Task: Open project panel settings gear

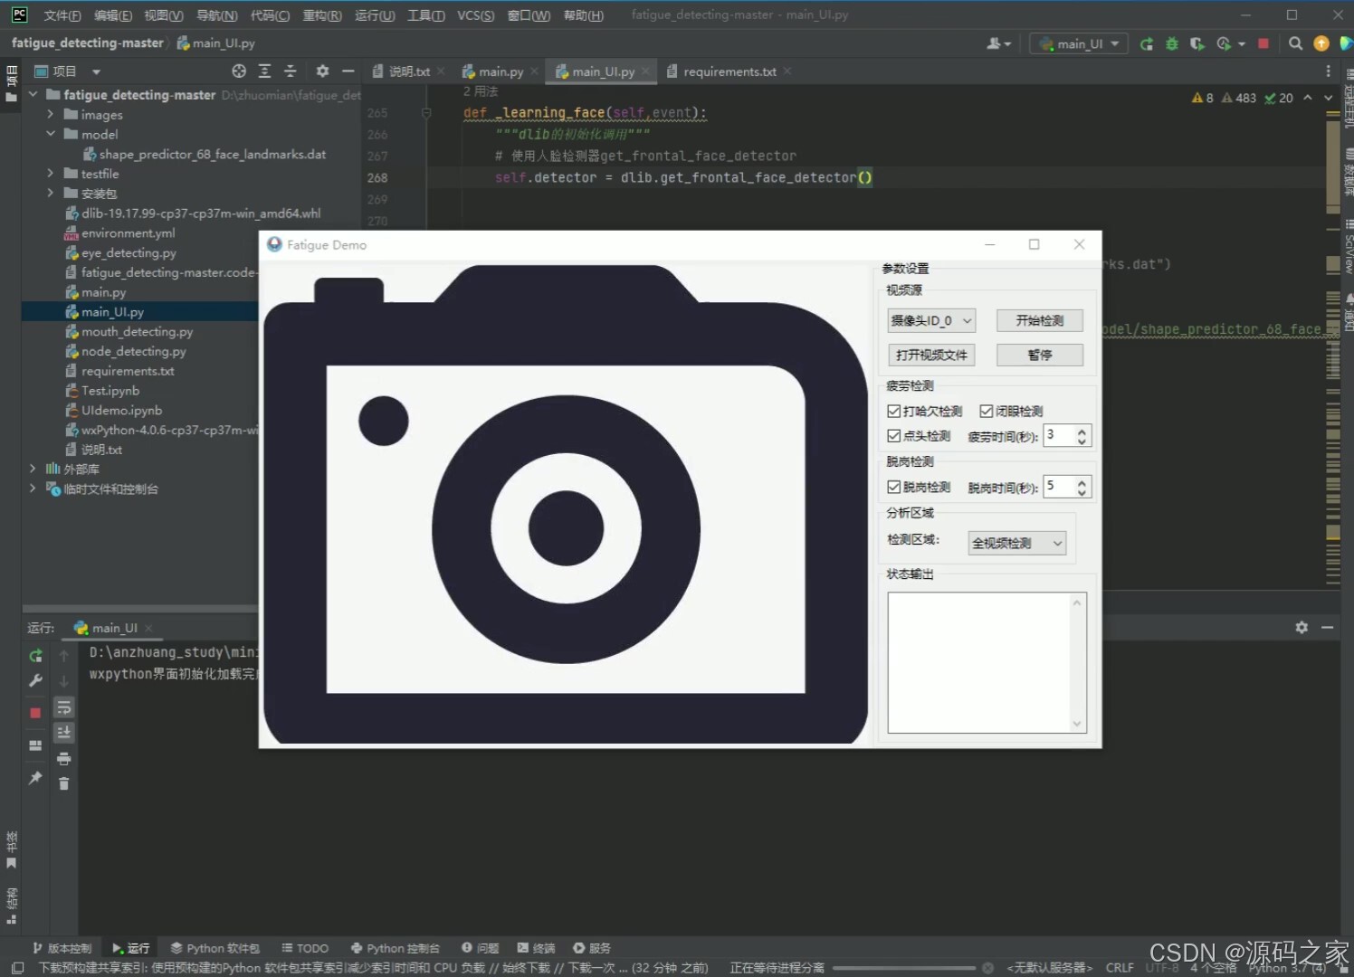Action: 322,71
